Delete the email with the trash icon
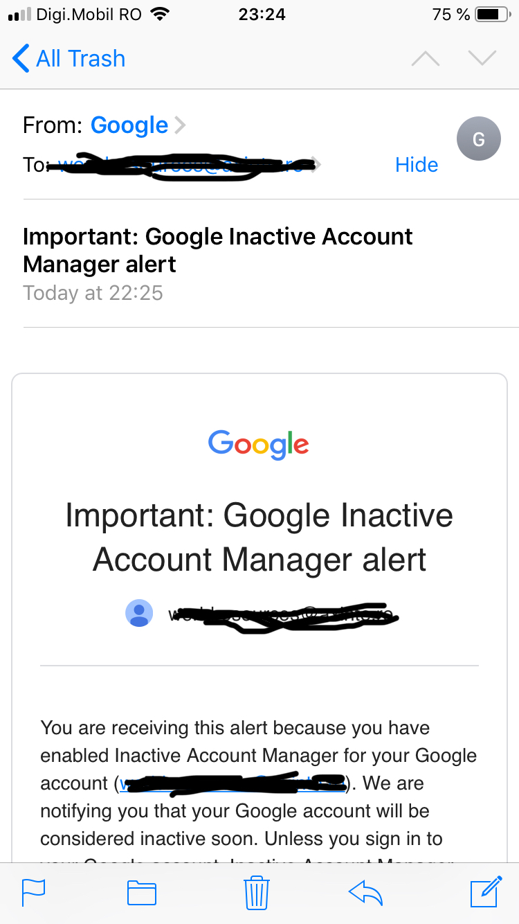Viewport: 519px width, 924px height. click(256, 893)
